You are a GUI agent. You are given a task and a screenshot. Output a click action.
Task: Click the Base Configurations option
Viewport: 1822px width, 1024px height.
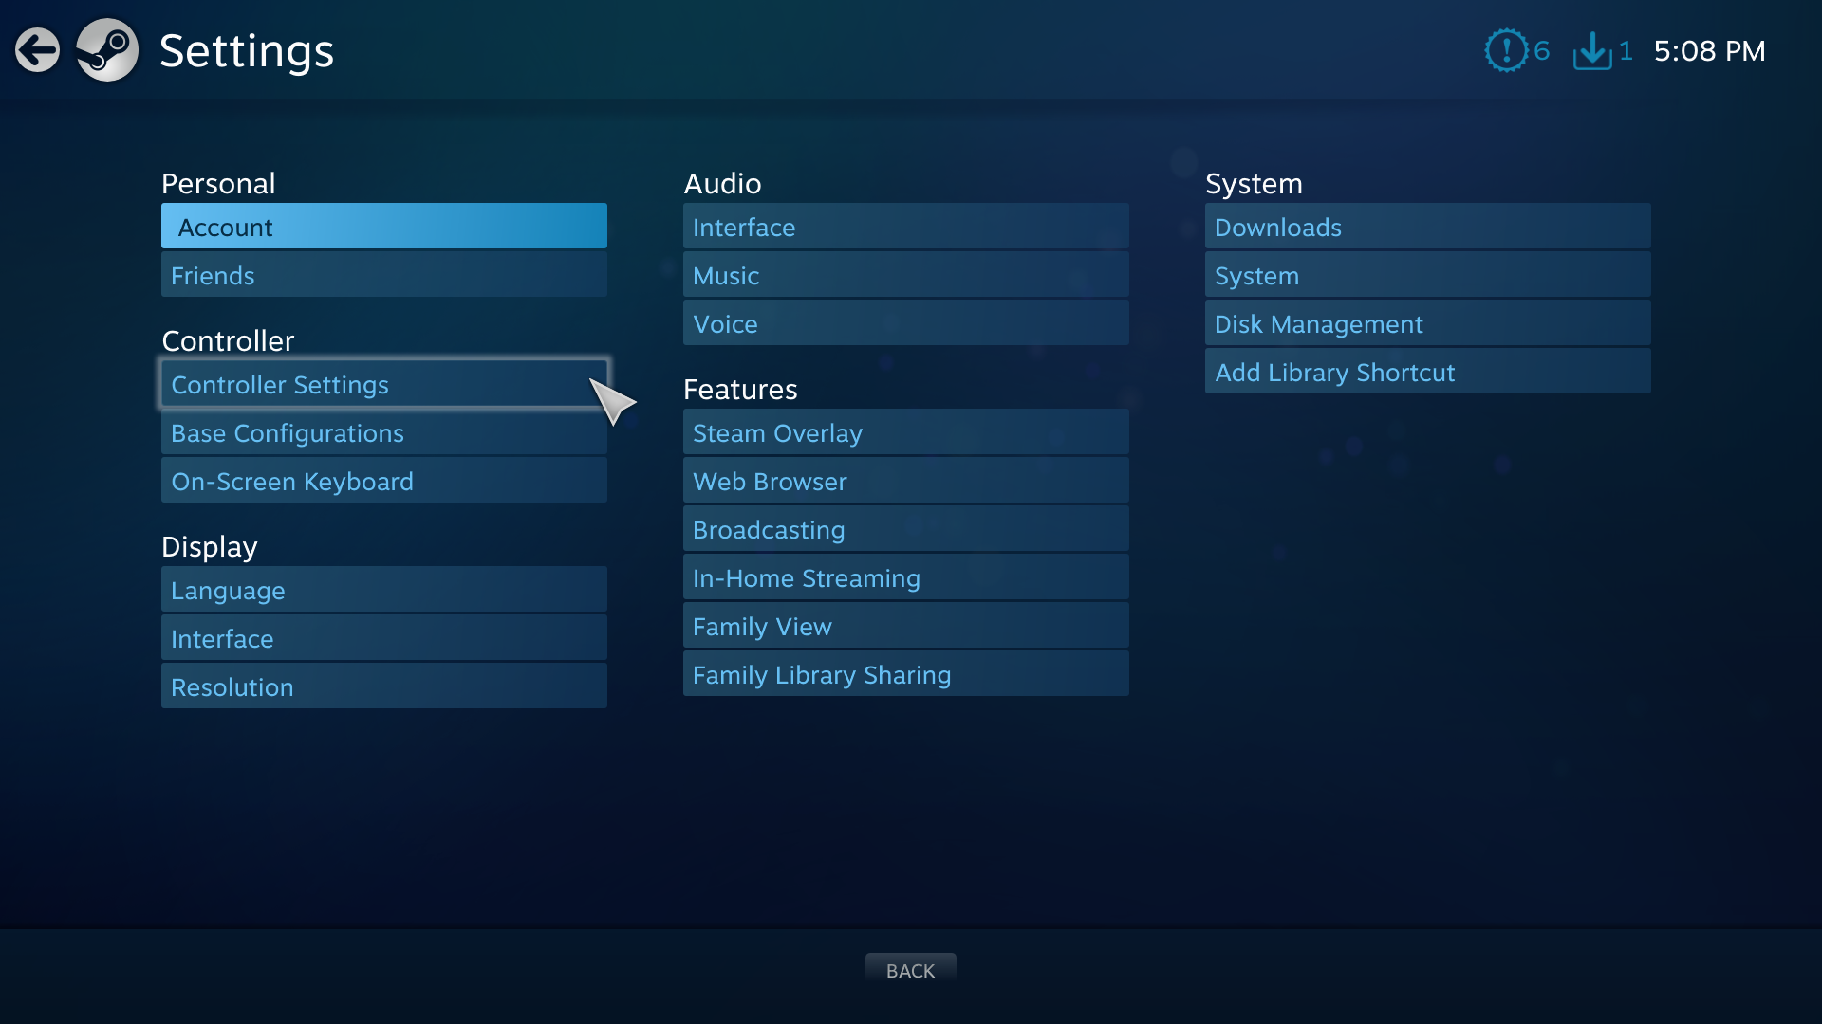[x=384, y=434]
